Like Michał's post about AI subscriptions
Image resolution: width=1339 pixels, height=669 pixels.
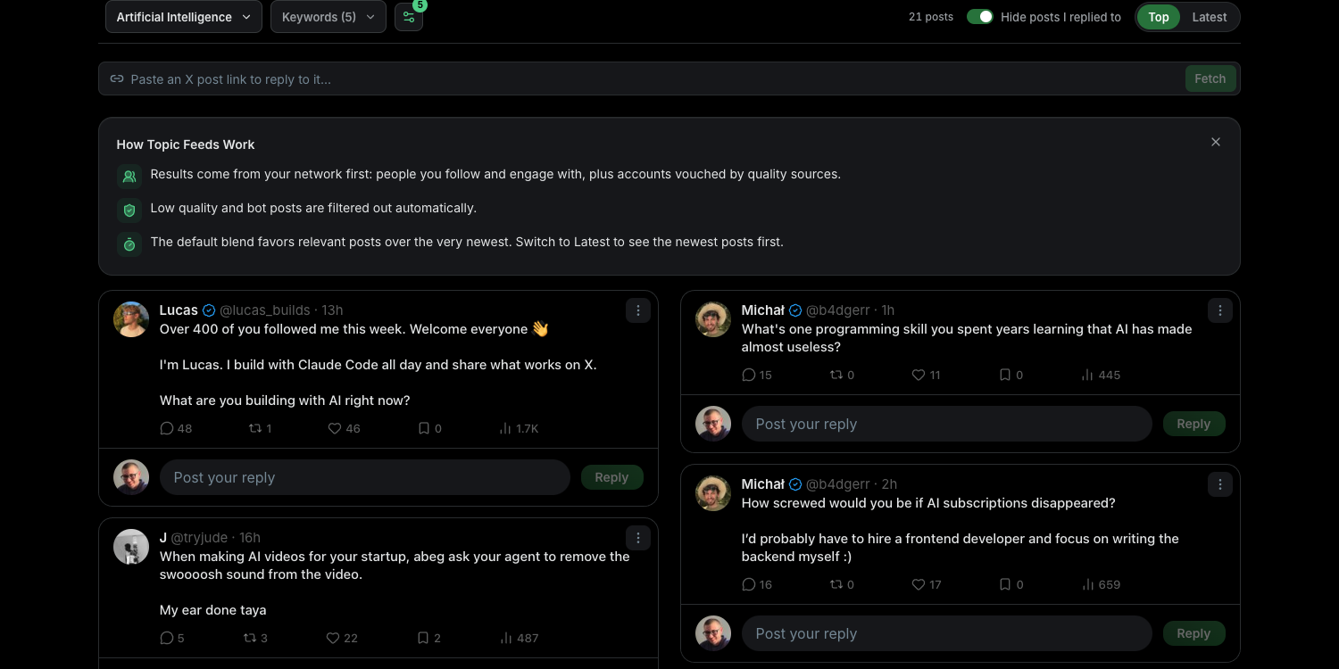pos(918,584)
